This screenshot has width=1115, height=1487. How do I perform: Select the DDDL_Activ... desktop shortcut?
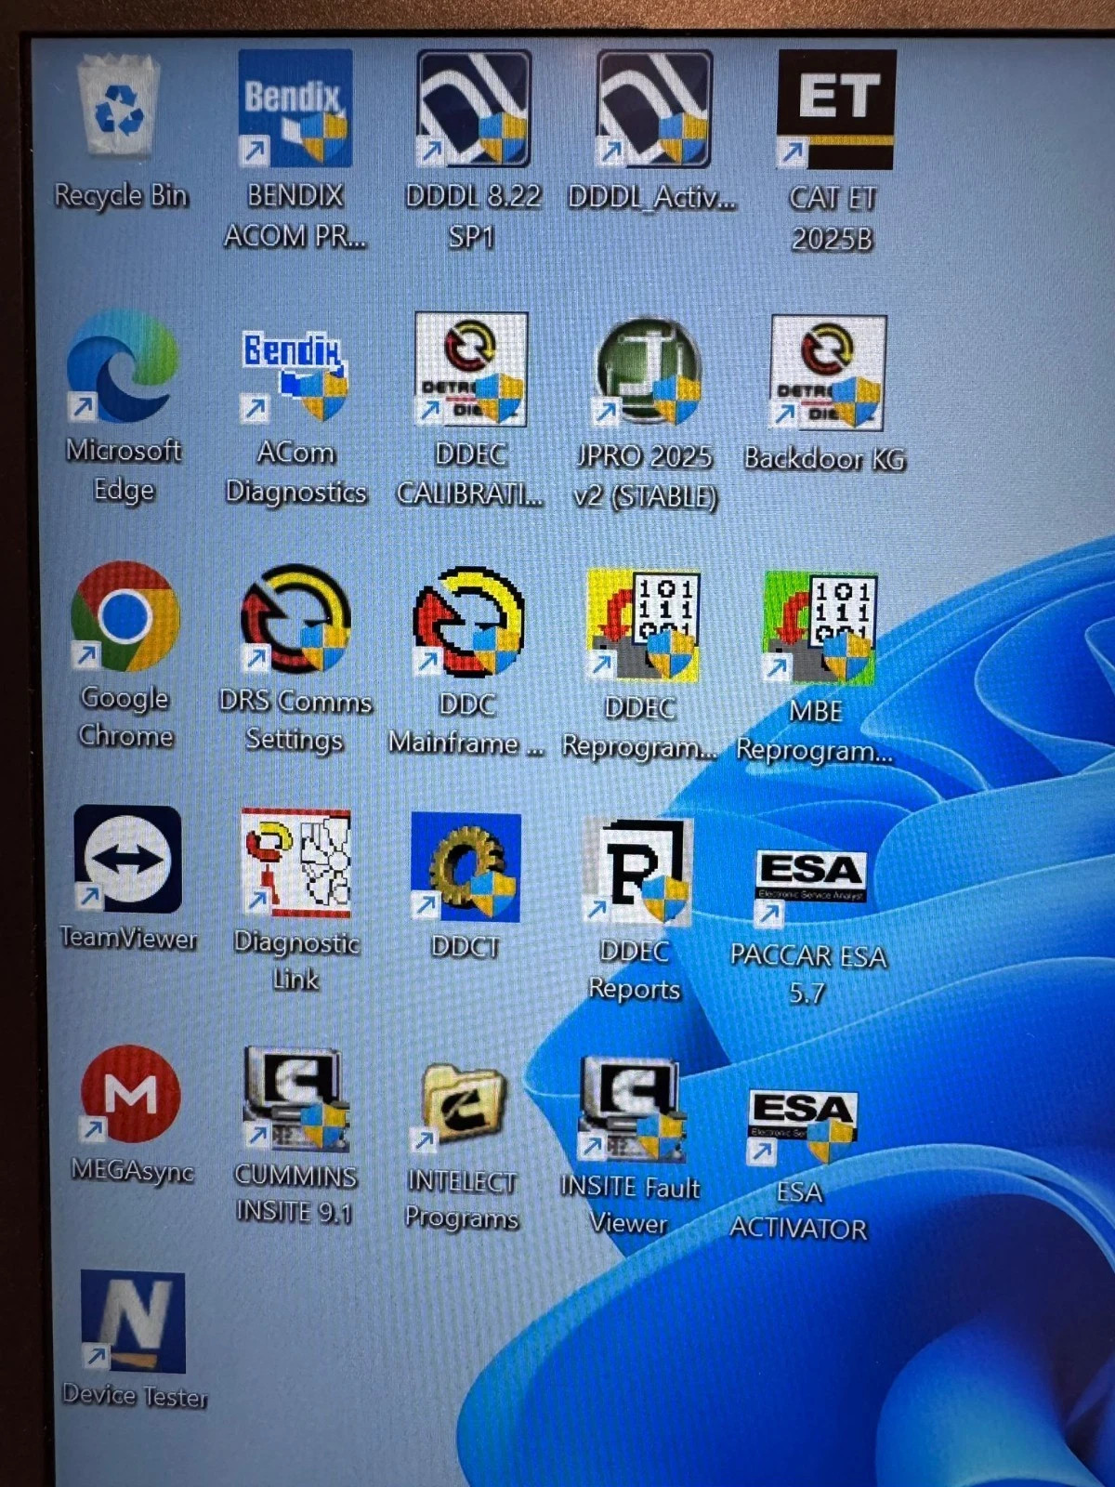pyautogui.click(x=654, y=108)
